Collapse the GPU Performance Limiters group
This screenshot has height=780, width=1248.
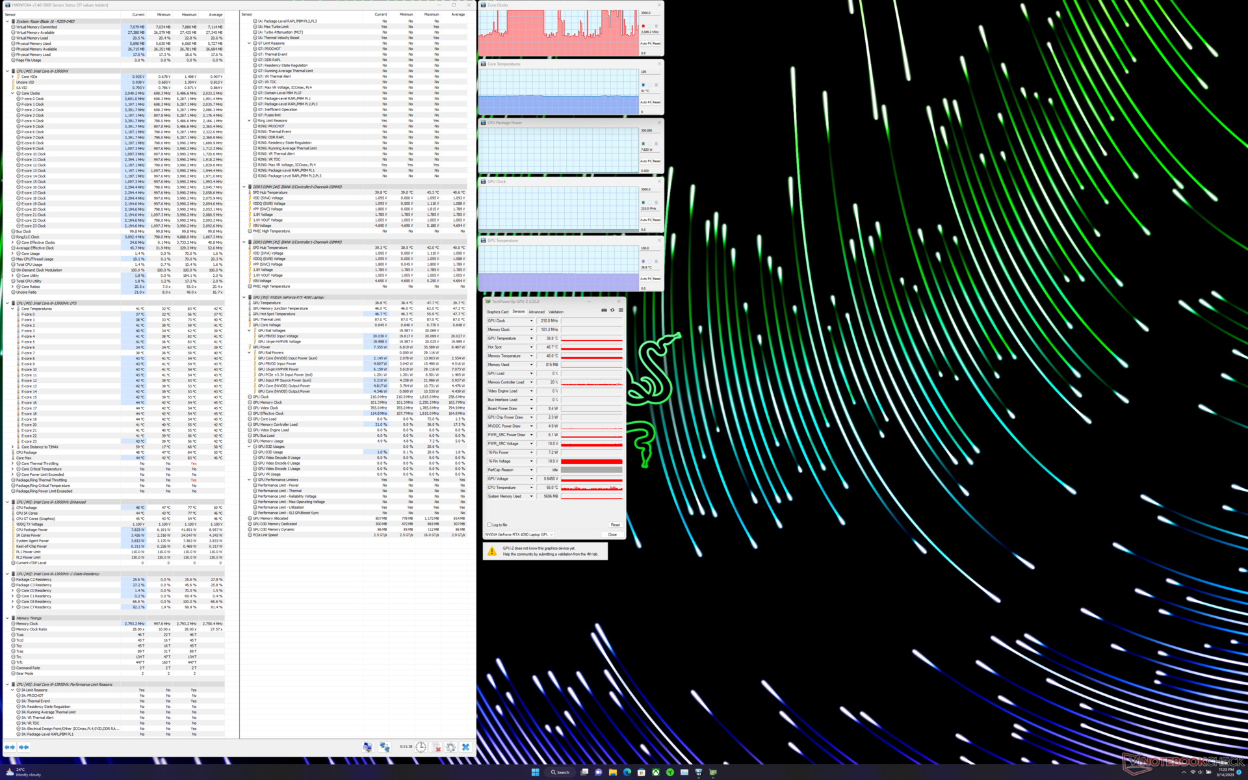click(250, 480)
